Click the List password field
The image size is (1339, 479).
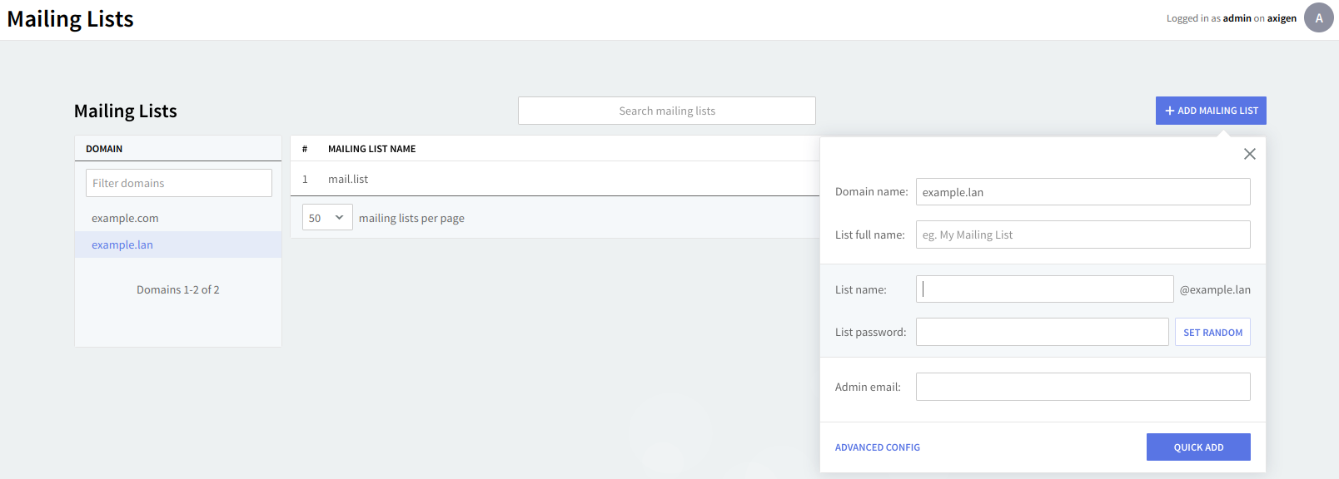tap(1042, 332)
